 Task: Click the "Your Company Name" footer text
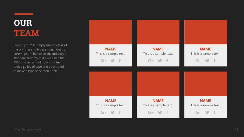[x=28, y=130]
